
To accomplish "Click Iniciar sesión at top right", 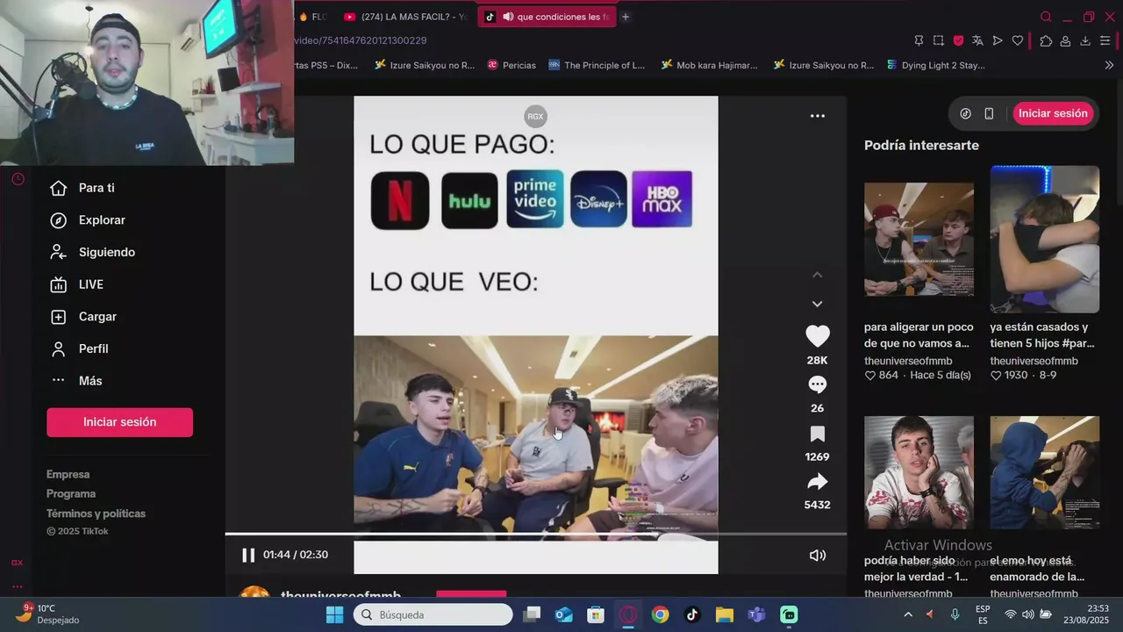I will click(x=1053, y=113).
